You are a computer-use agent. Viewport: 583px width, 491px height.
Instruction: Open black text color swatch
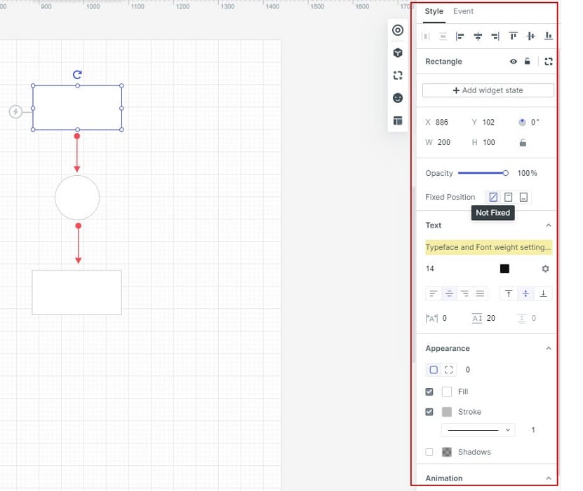[x=504, y=269]
